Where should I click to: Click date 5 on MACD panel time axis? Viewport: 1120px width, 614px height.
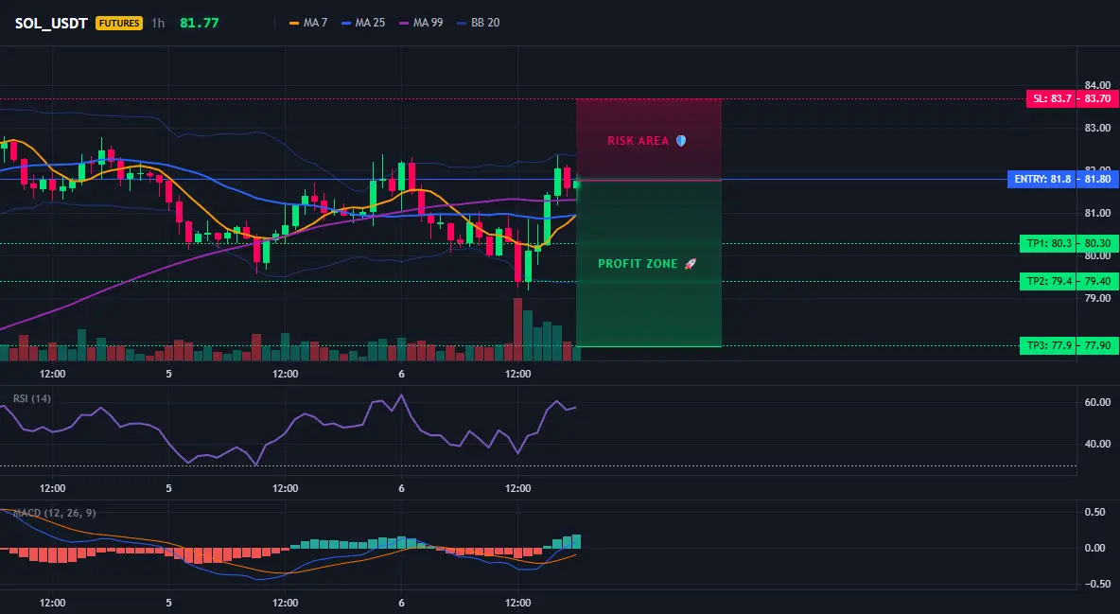click(168, 603)
